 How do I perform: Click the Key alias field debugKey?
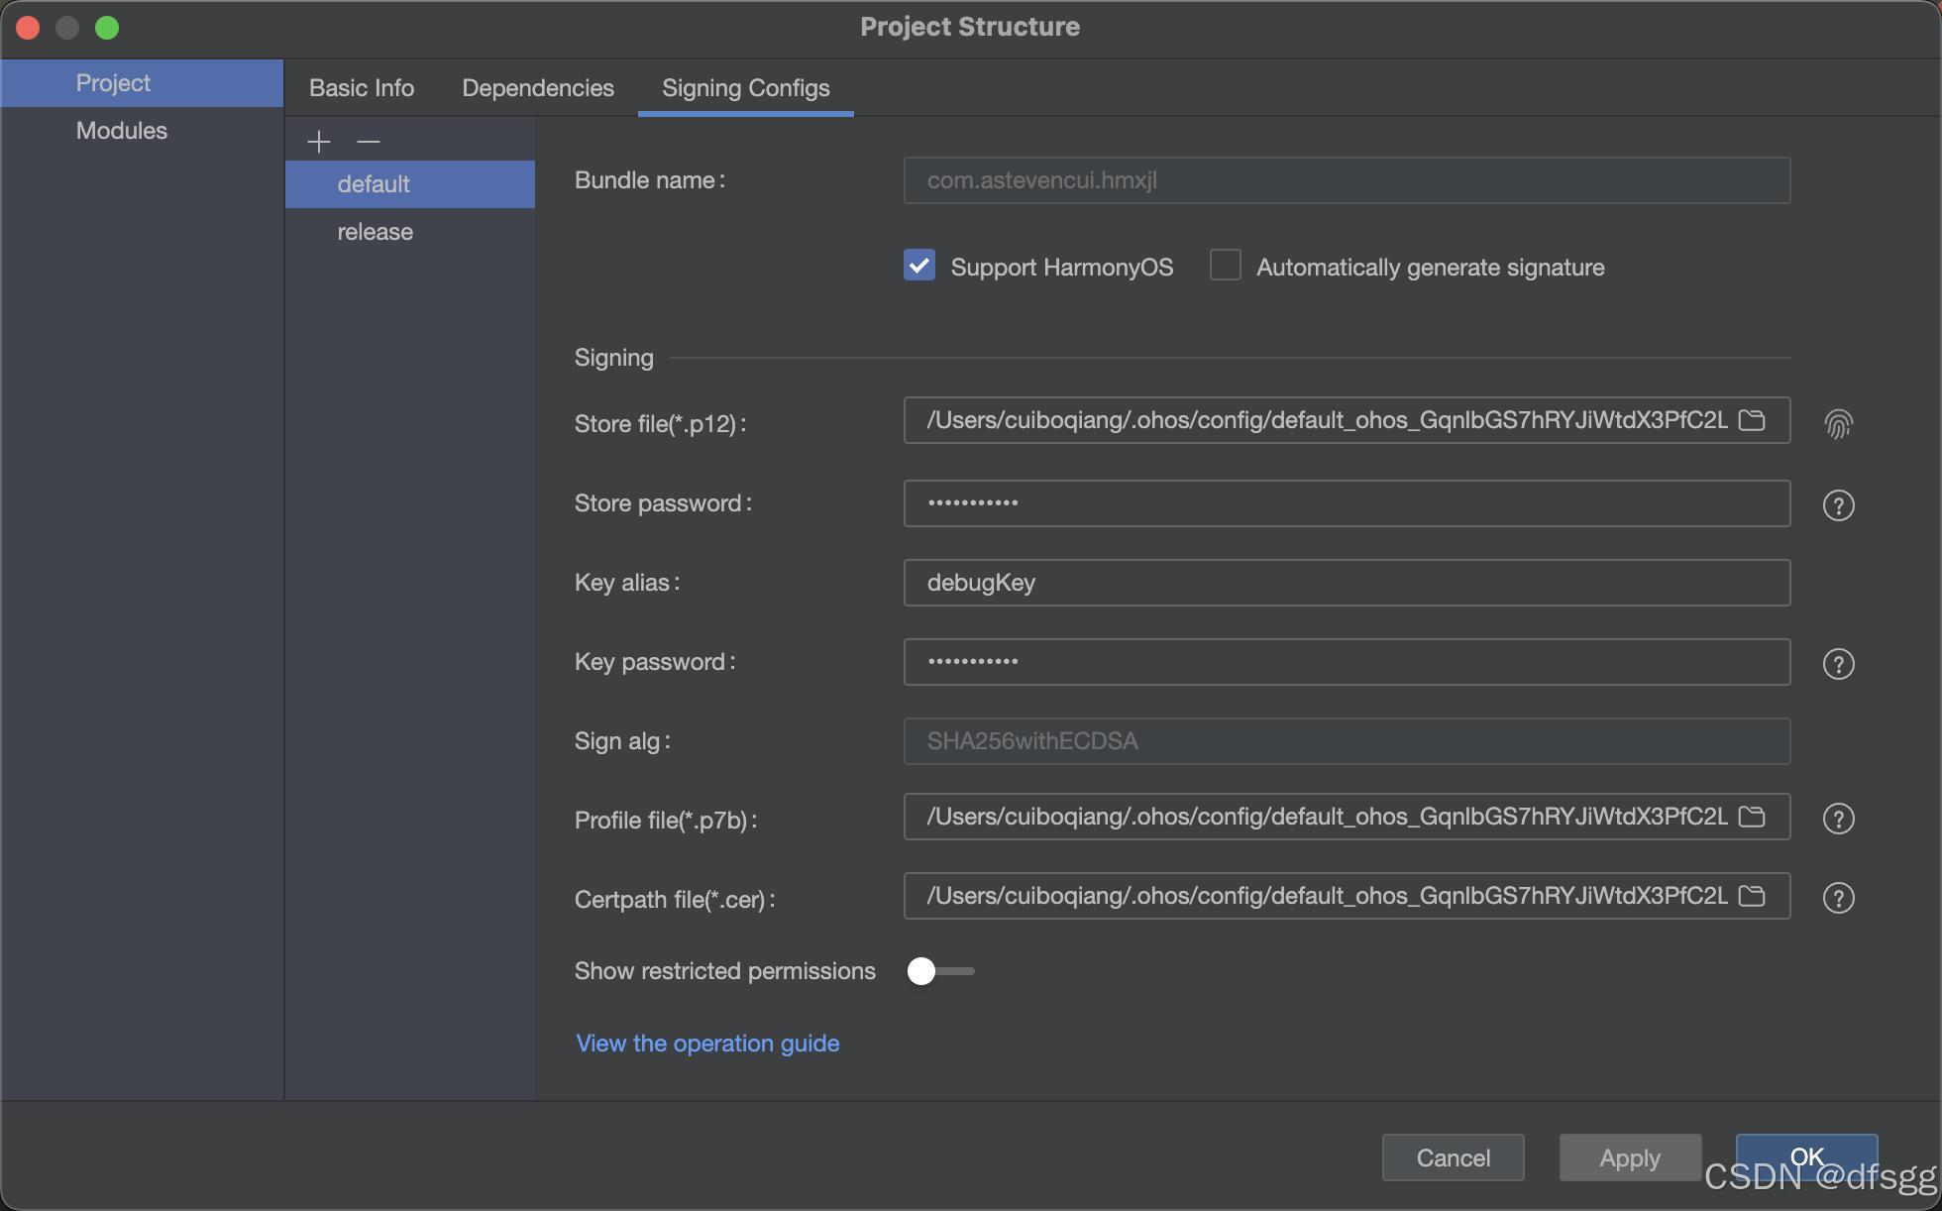1347,583
